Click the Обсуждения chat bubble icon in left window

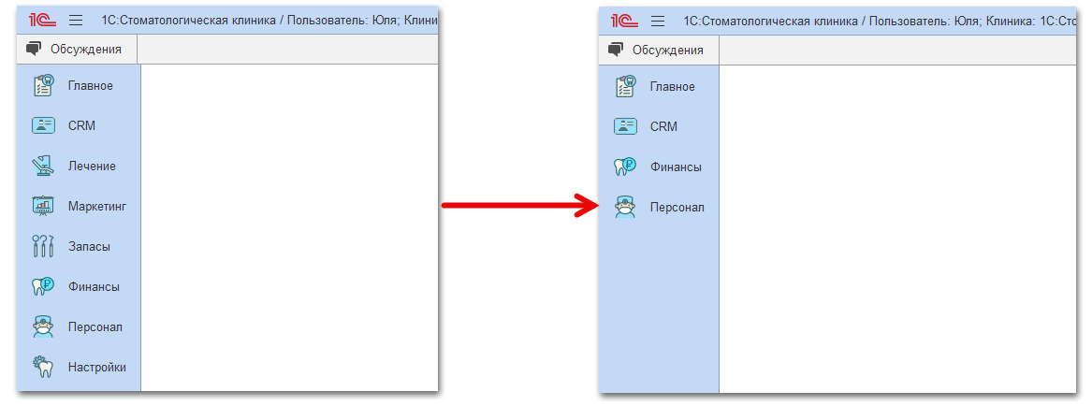[34, 49]
